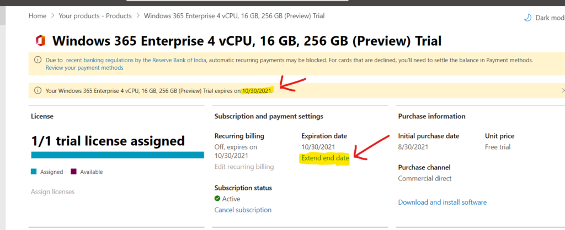This screenshot has width=565, height=230.
Task: Click Assign licenses under the License section
Action: point(52,192)
